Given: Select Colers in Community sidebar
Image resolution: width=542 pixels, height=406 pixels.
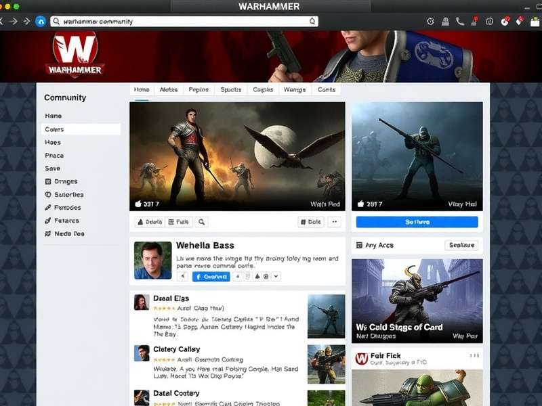Looking at the screenshot, I should tap(81, 129).
